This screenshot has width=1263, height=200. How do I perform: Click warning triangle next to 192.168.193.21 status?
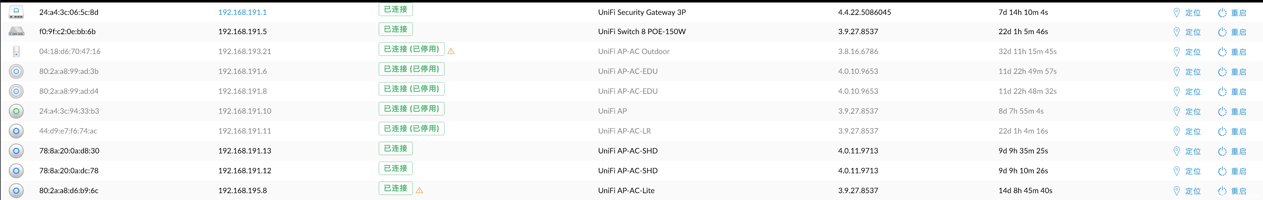451,51
